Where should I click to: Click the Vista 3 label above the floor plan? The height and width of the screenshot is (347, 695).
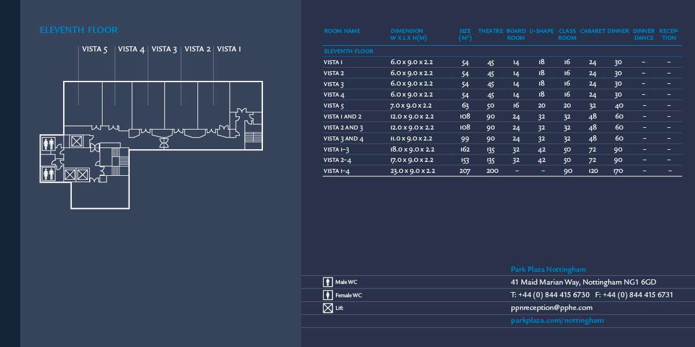(x=164, y=49)
